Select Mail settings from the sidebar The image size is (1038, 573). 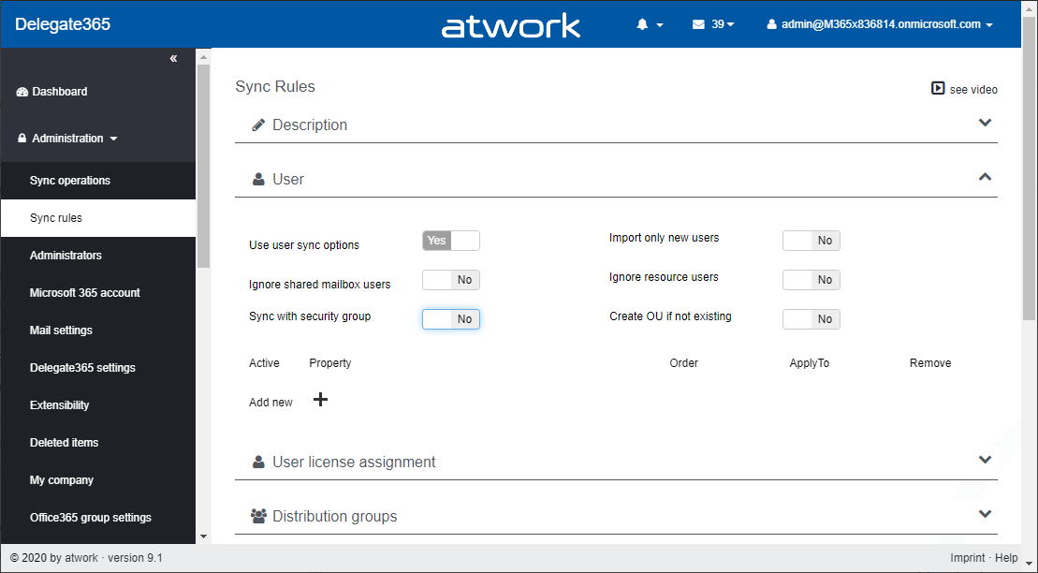pos(61,331)
